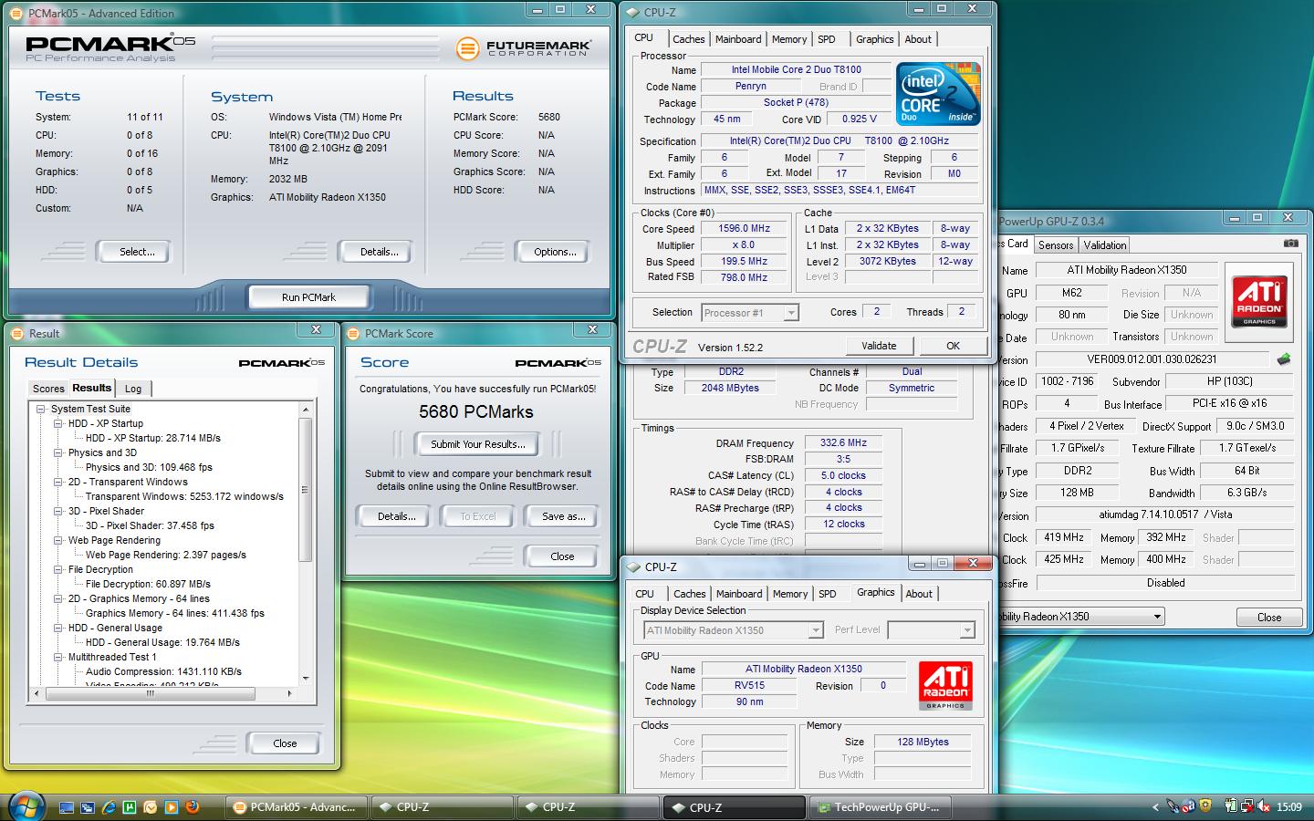1314x821 pixels.
Task: Launch Firefox from quick launch
Action: pyautogui.click(x=193, y=806)
